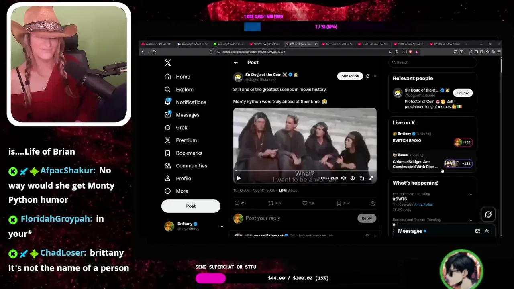The width and height of the screenshot is (514, 289).
Task: Expand the Messages drawer
Action: (487, 231)
